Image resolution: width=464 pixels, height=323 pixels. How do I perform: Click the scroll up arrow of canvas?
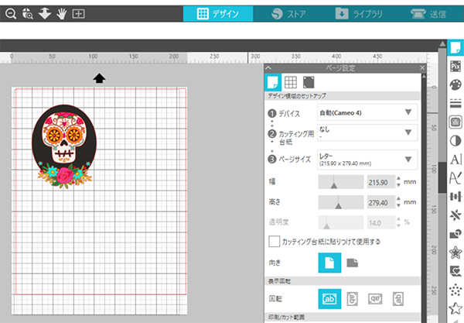[442, 43]
